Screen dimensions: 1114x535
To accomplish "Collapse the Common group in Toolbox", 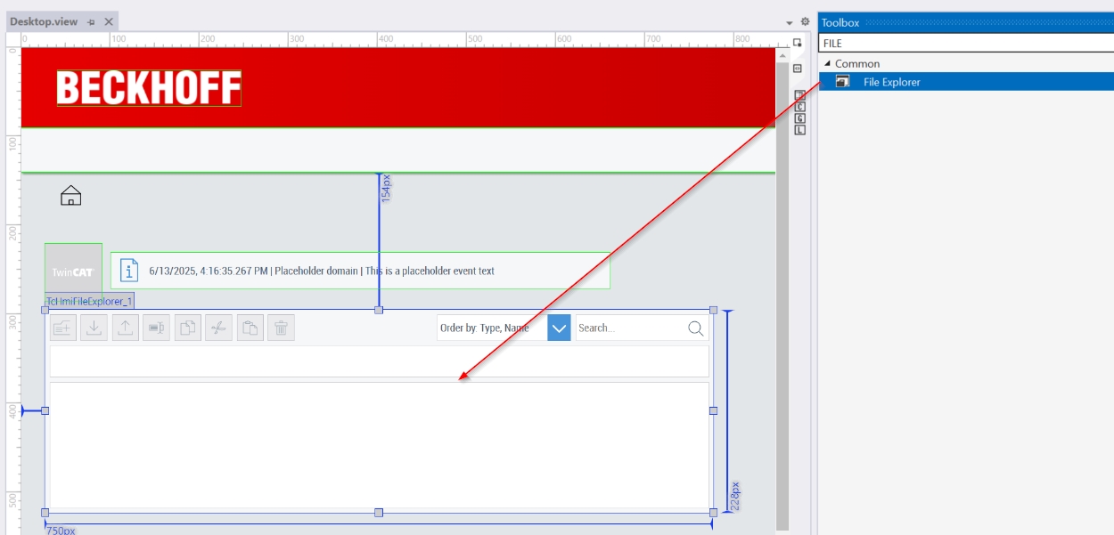I will (827, 63).
